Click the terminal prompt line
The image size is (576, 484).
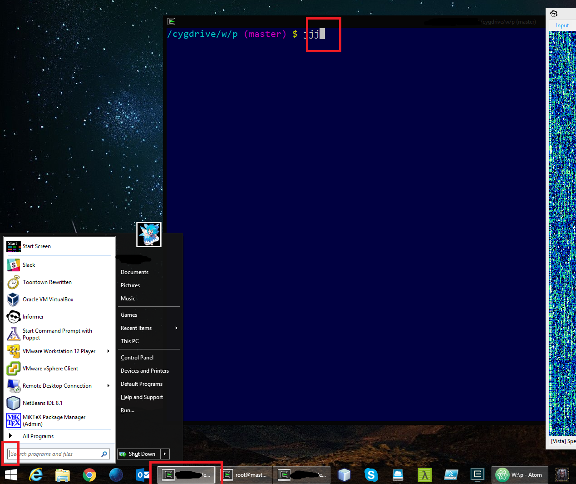pyautogui.click(x=246, y=34)
